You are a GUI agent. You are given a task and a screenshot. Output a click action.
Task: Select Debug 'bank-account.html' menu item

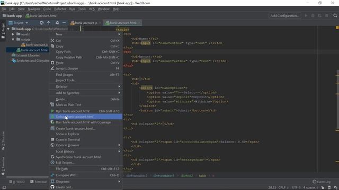[86, 117]
